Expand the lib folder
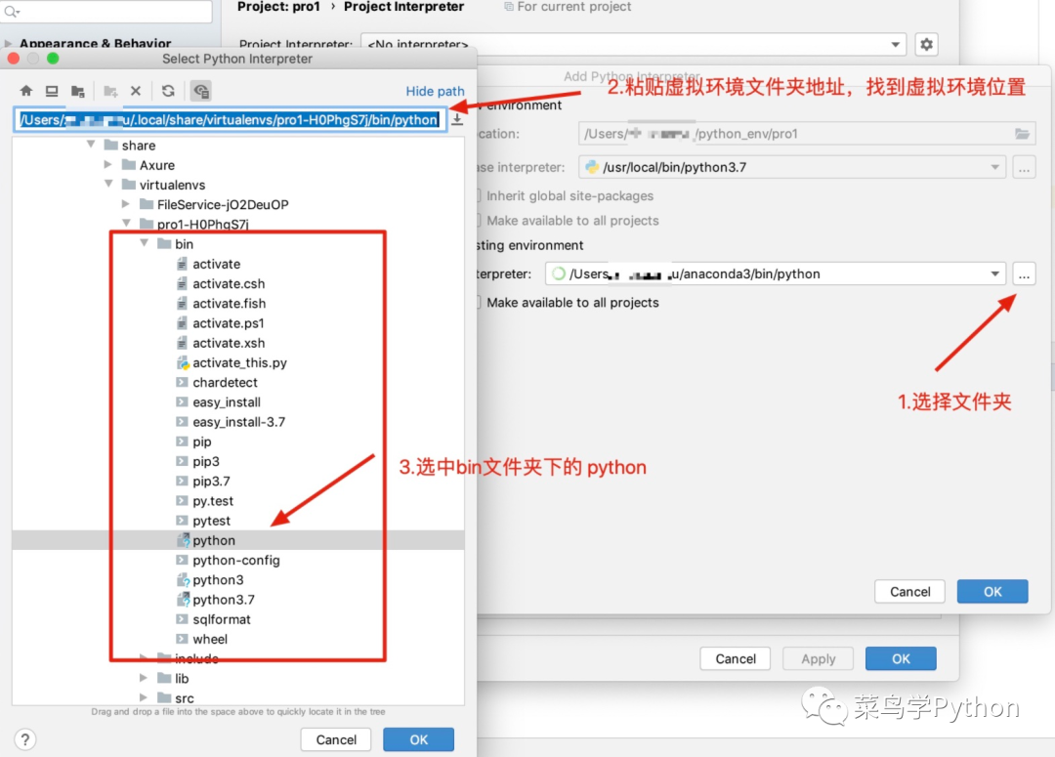1055x757 pixels. pos(144,678)
